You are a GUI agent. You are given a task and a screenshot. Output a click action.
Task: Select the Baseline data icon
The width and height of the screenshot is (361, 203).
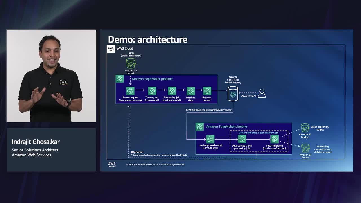[x=191, y=91]
